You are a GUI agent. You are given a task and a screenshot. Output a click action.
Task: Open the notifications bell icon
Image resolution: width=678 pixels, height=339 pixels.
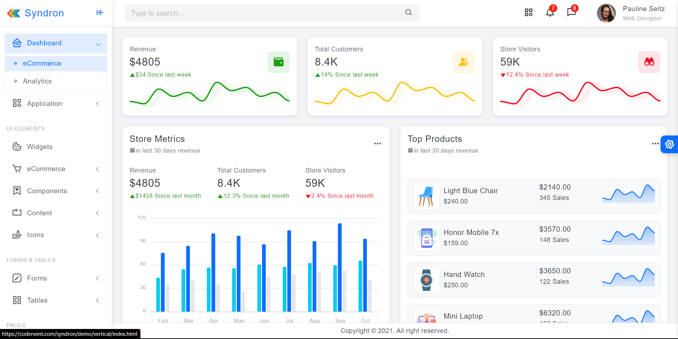pyautogui.click(x=550, y=13)
